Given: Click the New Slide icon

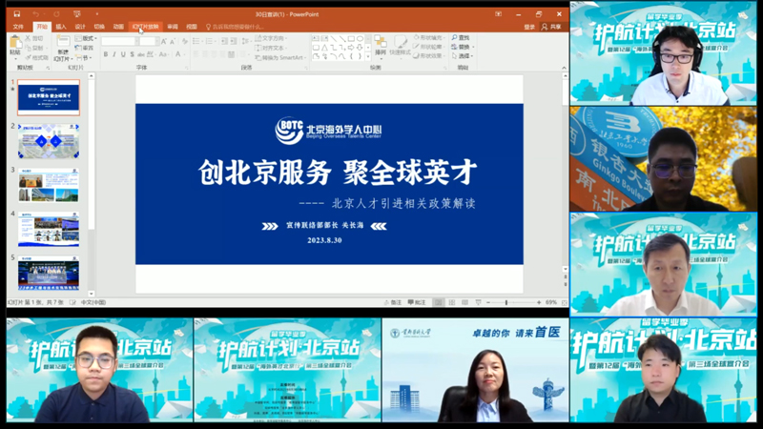Looking at the screenshot, I should tap(62, 46).
